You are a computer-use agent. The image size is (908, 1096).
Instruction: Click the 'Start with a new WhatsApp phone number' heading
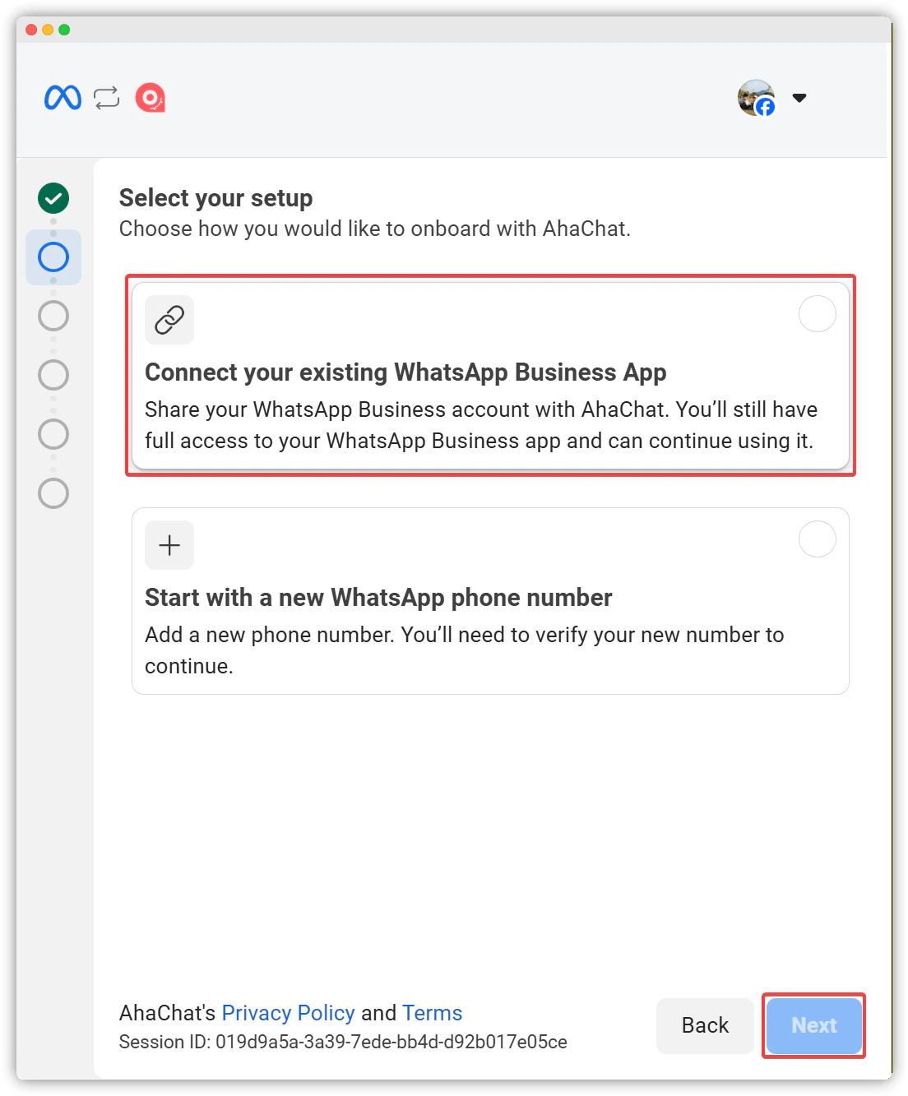[378, 598]
